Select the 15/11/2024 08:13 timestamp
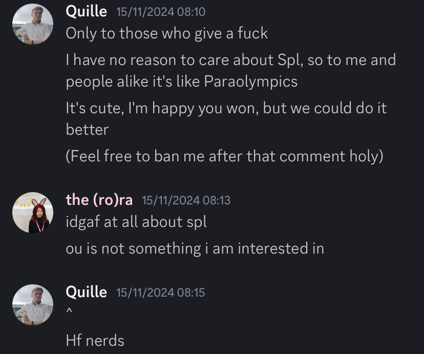The height and width of the screenshot is (354, 424). pyautogui.click(x=186, y=200)
